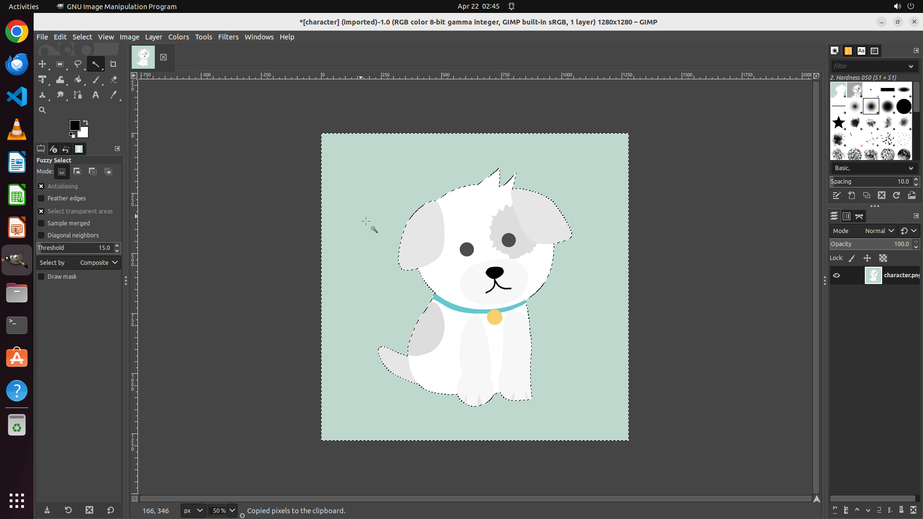Hide the character.png layer with eye icon
Image resolution: width=923 pixels, height=519 pixels.
(836, 275)
